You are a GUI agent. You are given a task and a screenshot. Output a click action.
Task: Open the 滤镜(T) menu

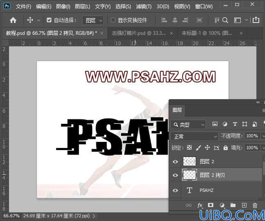(144, 7)
